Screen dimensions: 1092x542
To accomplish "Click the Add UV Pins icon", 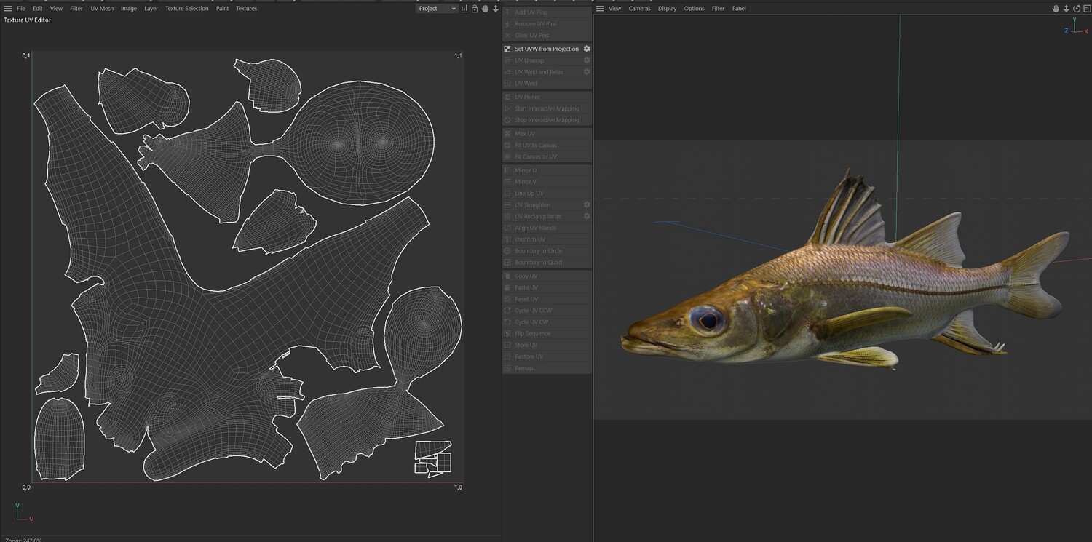I will (x=507, y=12).
